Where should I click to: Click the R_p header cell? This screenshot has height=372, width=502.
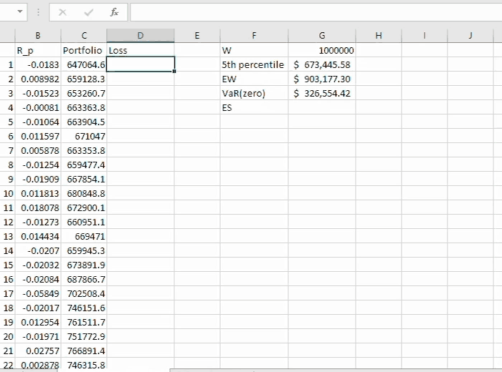38,50
